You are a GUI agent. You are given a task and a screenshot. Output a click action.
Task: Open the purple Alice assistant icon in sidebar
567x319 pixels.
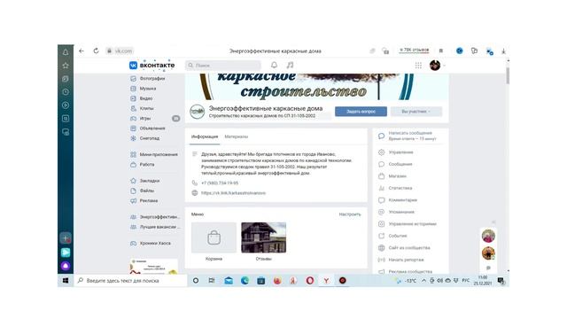click(66, 266)
